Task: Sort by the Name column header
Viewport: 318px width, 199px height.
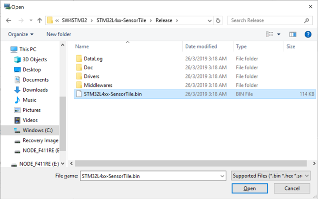Action: (x=82, y=47)
